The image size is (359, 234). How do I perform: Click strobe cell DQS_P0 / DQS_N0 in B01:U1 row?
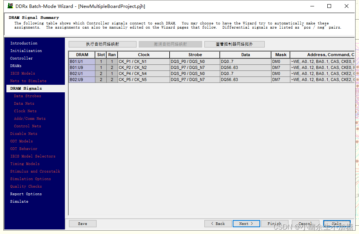(195, 61)
